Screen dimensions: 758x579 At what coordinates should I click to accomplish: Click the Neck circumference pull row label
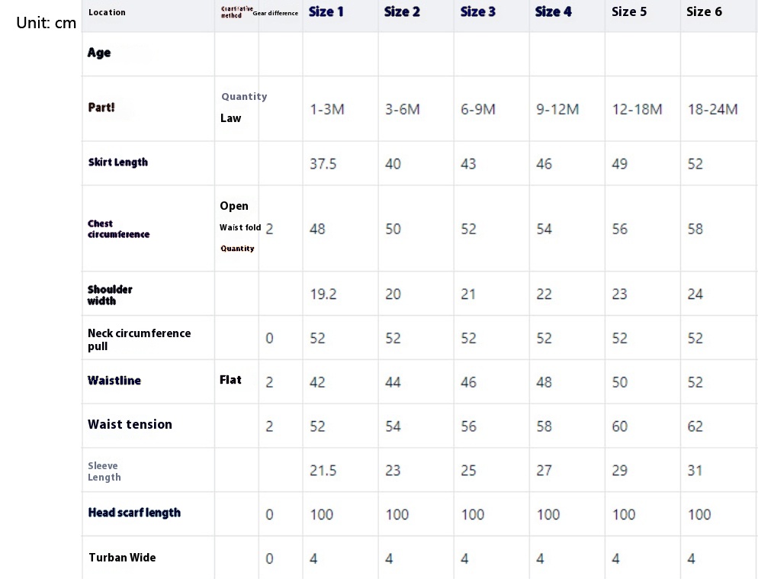point(139,339)
